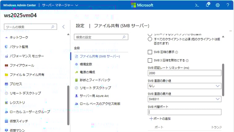Click the サーバー用 Azure Arc icon
The image size is (234, 132).
76,96
